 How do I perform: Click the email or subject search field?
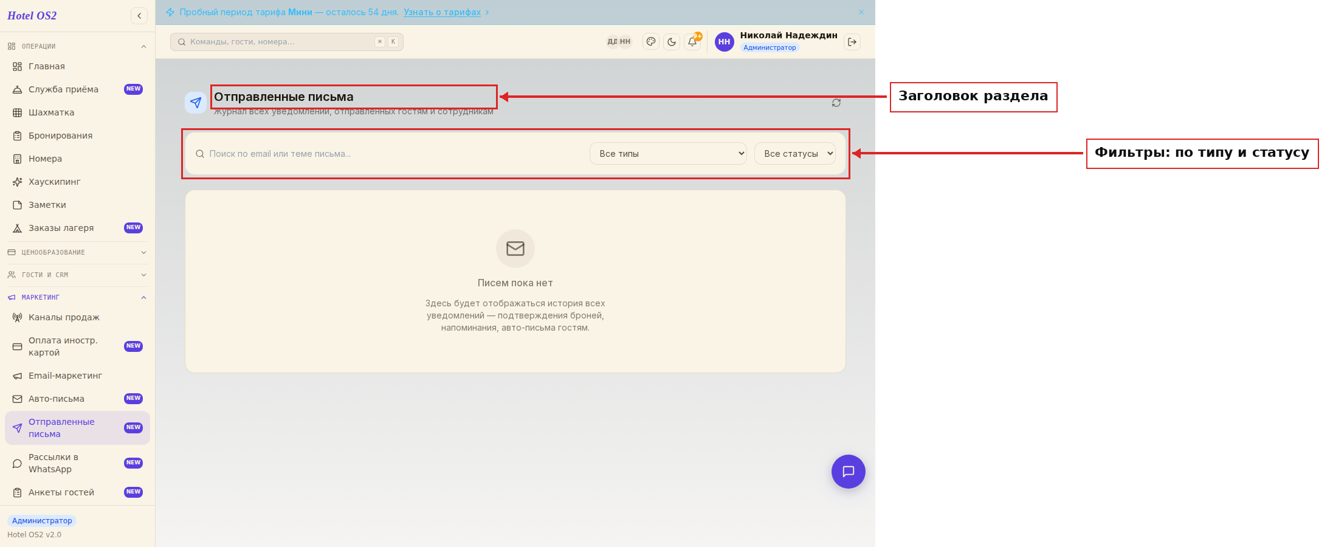click(x=389, y=154)
